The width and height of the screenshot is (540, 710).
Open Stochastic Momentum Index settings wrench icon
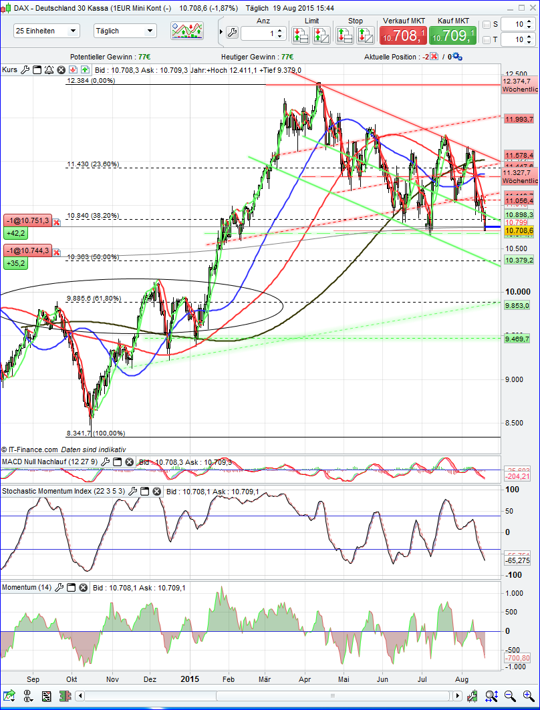click(x=132, y=492)
